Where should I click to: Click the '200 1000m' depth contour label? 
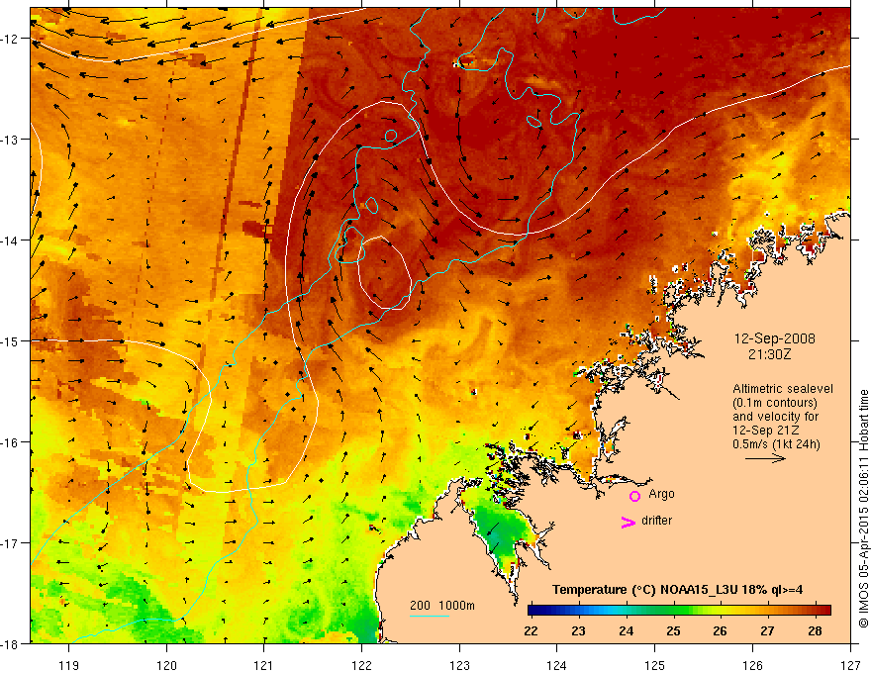pos(442,606)
